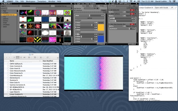Expand the Multi Pass Gaussian Blur disclosure triangle

(109, 24)
